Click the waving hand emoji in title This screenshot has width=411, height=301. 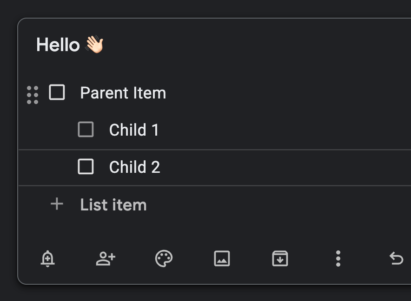(94, 45)
